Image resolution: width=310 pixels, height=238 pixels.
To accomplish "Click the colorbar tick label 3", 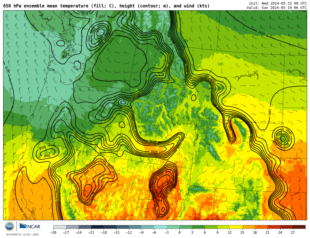I will click(192, 233).
